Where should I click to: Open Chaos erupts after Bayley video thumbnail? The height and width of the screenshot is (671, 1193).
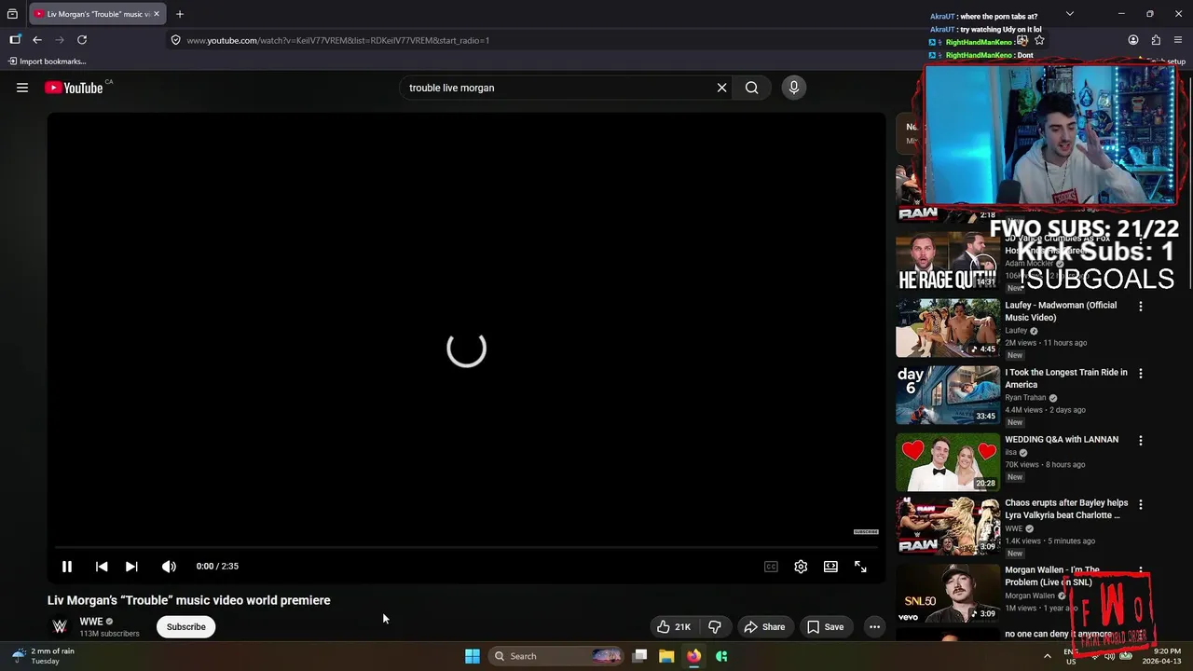tap(948, 526)
